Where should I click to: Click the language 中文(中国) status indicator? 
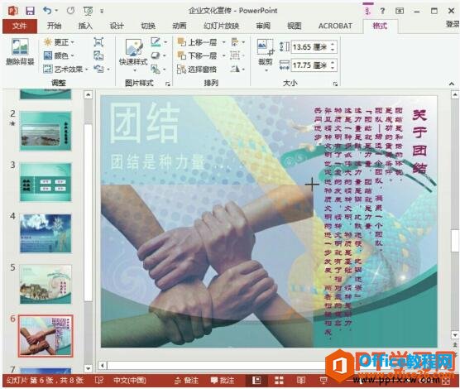click(x=130, y=381)
